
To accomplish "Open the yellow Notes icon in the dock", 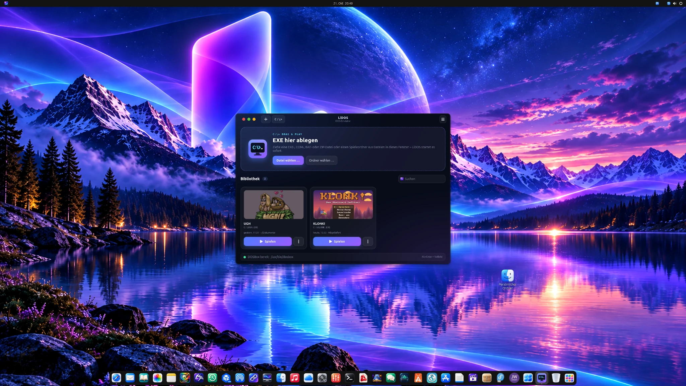I will 171,378.
